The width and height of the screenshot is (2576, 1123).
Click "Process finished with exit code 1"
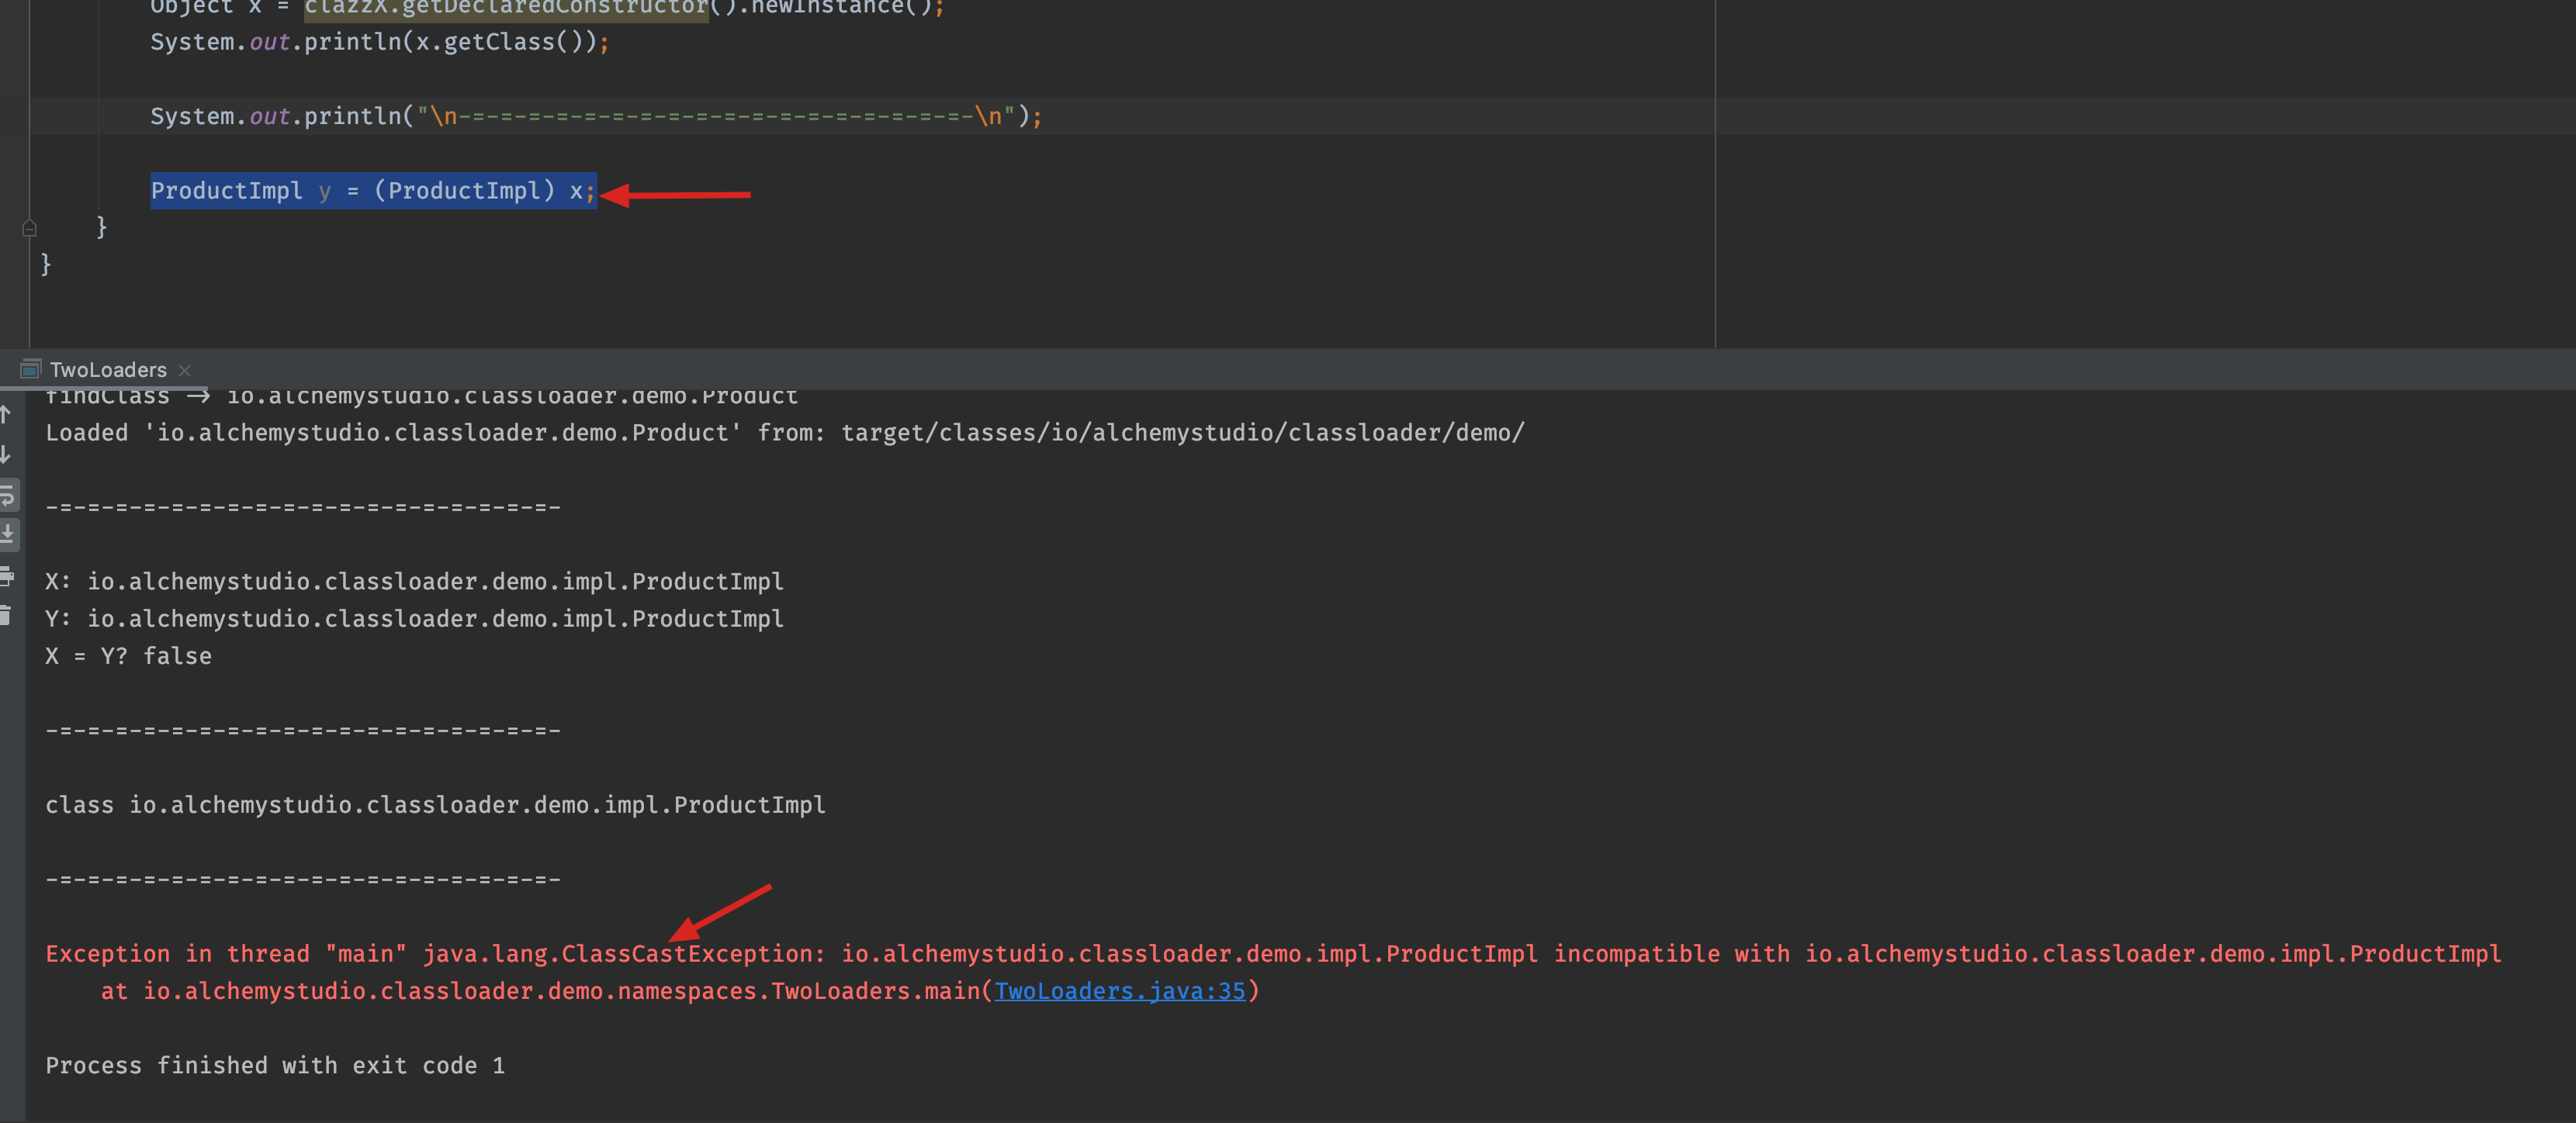(x=275, y=1066)
